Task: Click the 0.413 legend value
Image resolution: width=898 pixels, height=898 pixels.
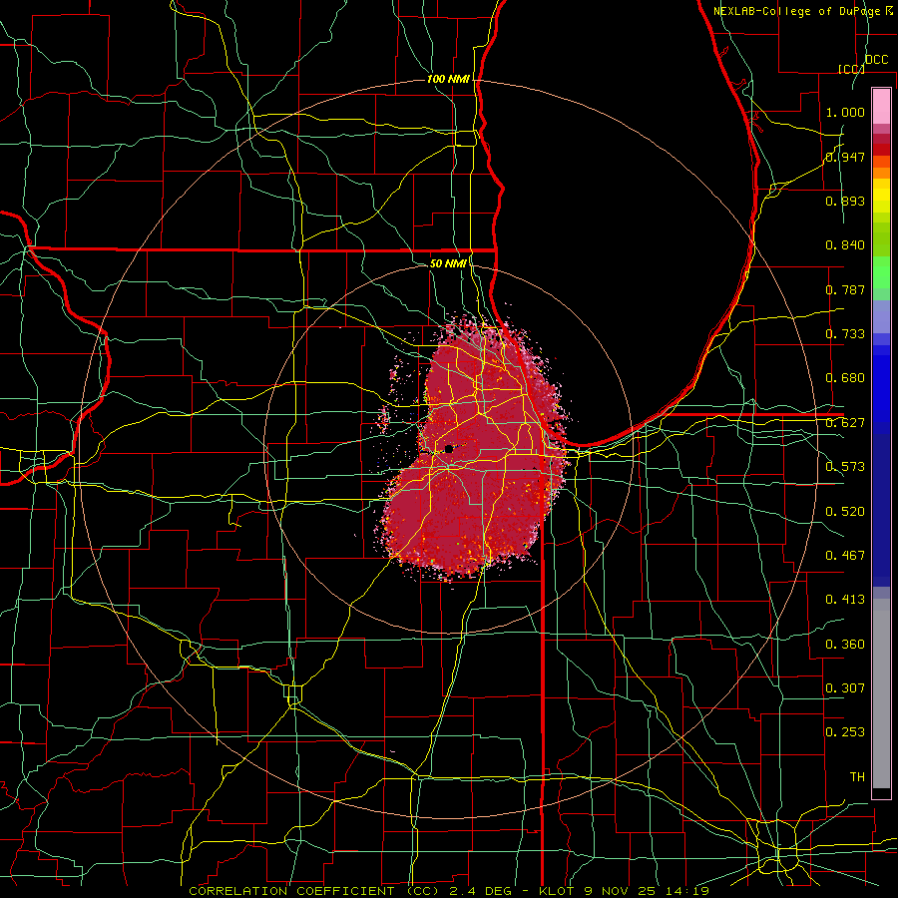Action: click(x=845, y=600)
